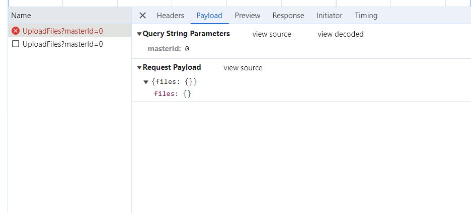Click view source next to Request Payload
This screenshot has height=213, width=471.
[x=243, y=68]
